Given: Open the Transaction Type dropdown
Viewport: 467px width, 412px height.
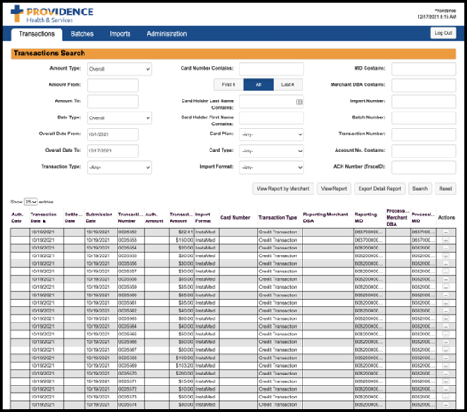Looking at the screenshot, I should [119, 167].
